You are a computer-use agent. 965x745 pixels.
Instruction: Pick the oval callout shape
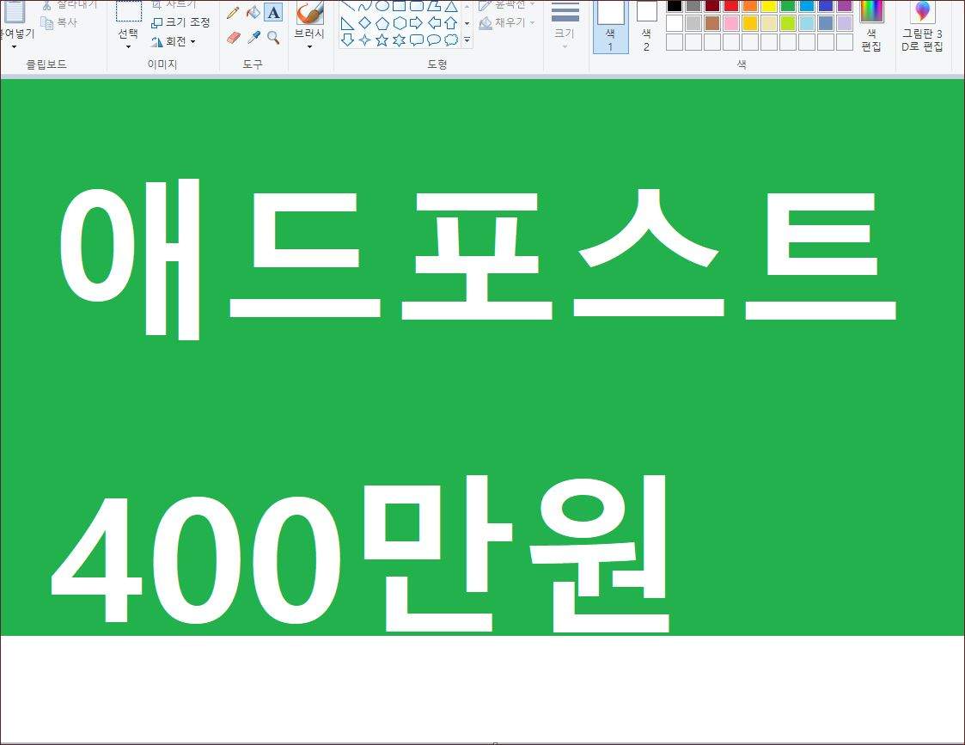pyautogui.click(x=434, y=40)
